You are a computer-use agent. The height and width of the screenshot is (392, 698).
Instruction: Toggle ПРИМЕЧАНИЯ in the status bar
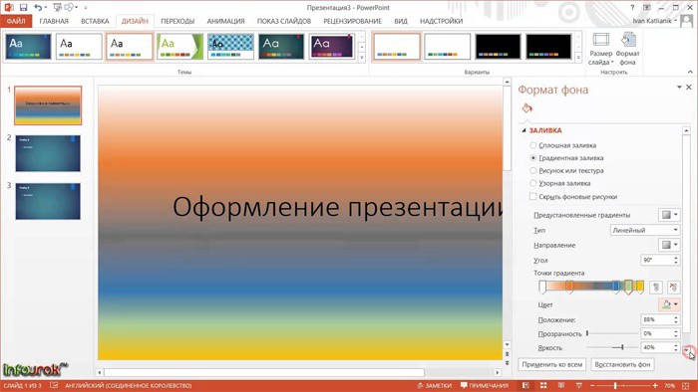pos(485,385)
